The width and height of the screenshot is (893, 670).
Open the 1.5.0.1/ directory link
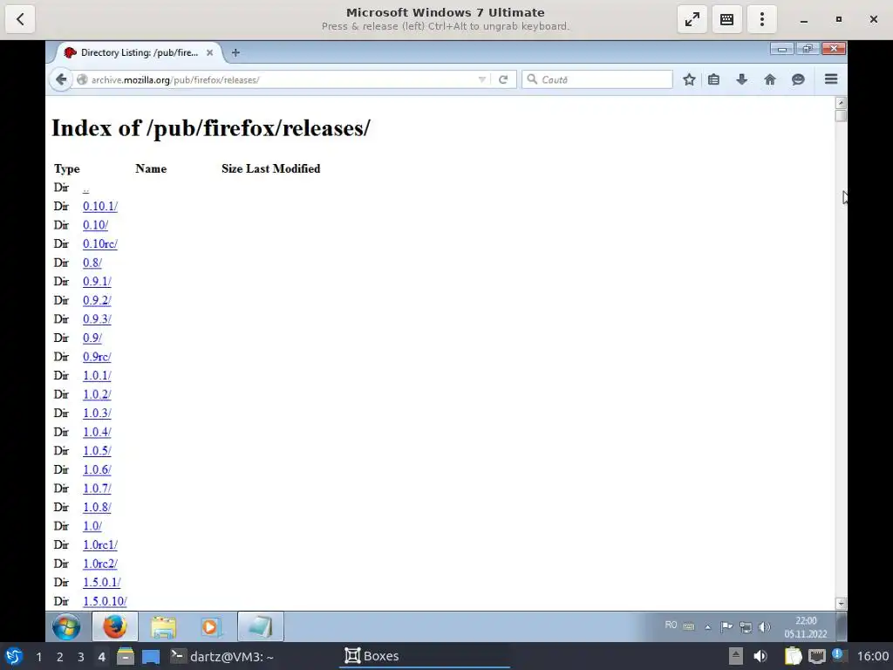click(101, 582)
